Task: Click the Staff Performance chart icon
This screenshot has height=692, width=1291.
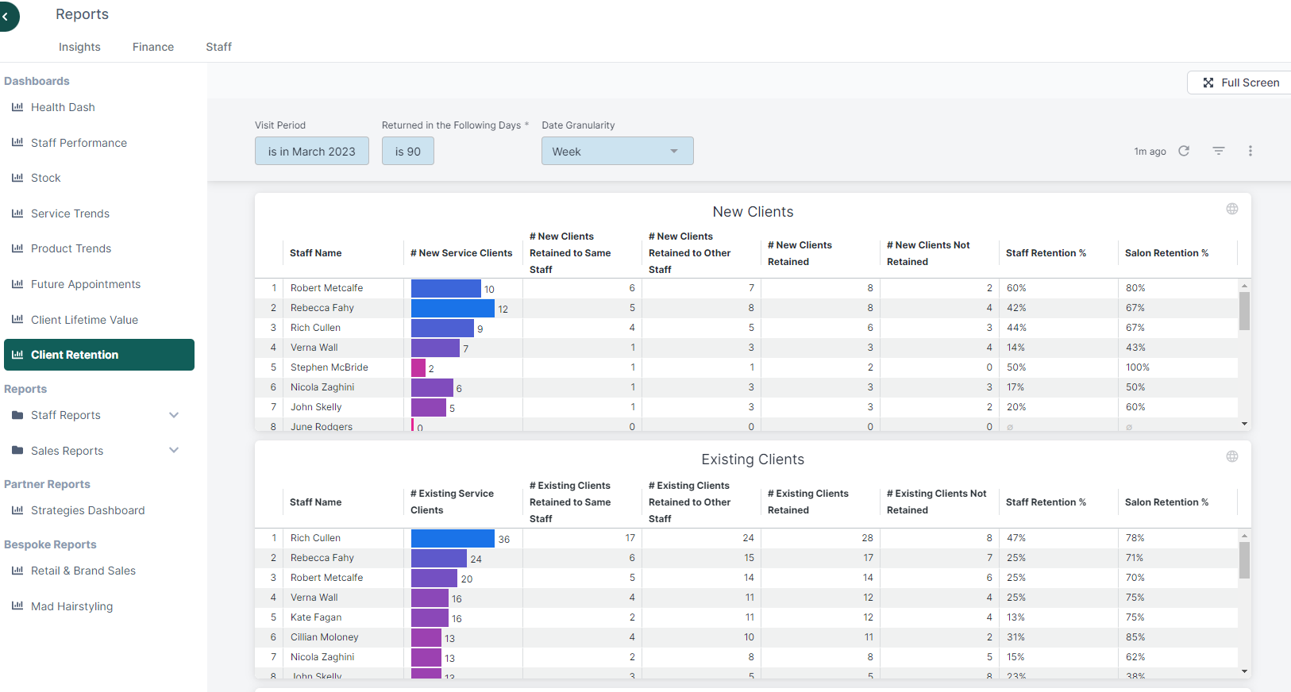Action: pos(17,143)
